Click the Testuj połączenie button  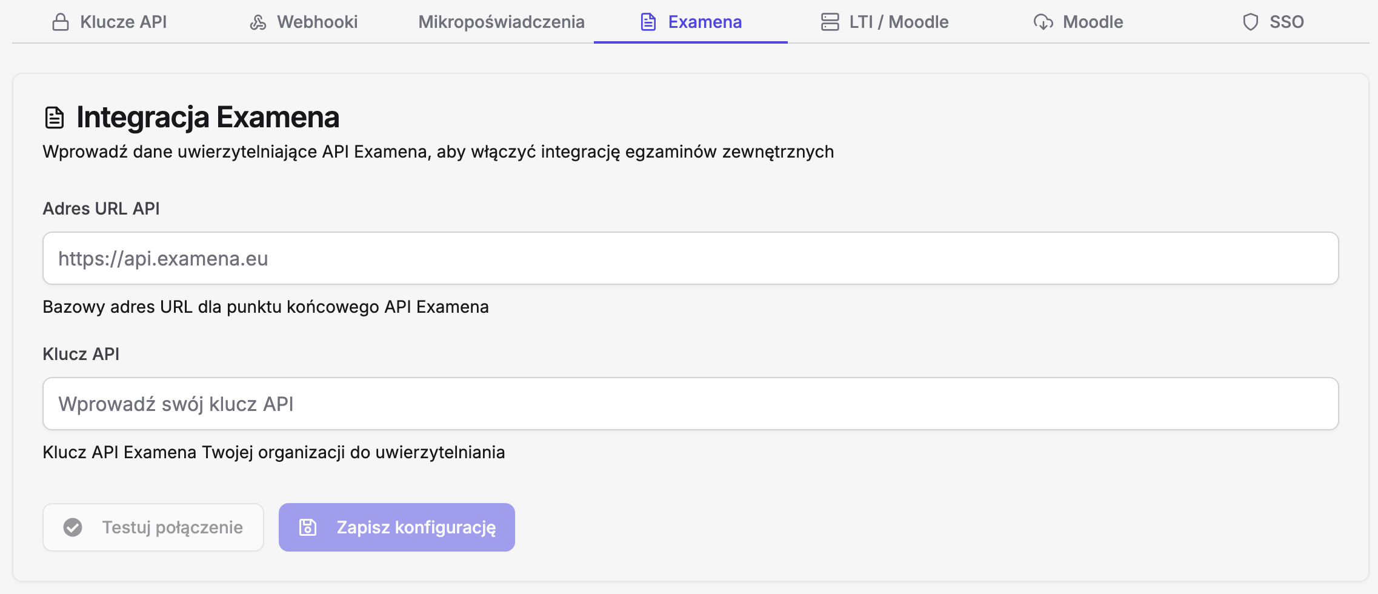(x=153, y=527)
